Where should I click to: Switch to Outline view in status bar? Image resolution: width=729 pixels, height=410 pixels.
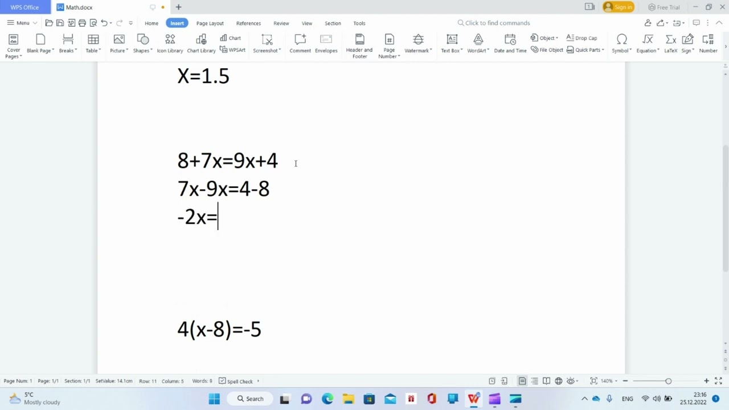tap(534, 381)
